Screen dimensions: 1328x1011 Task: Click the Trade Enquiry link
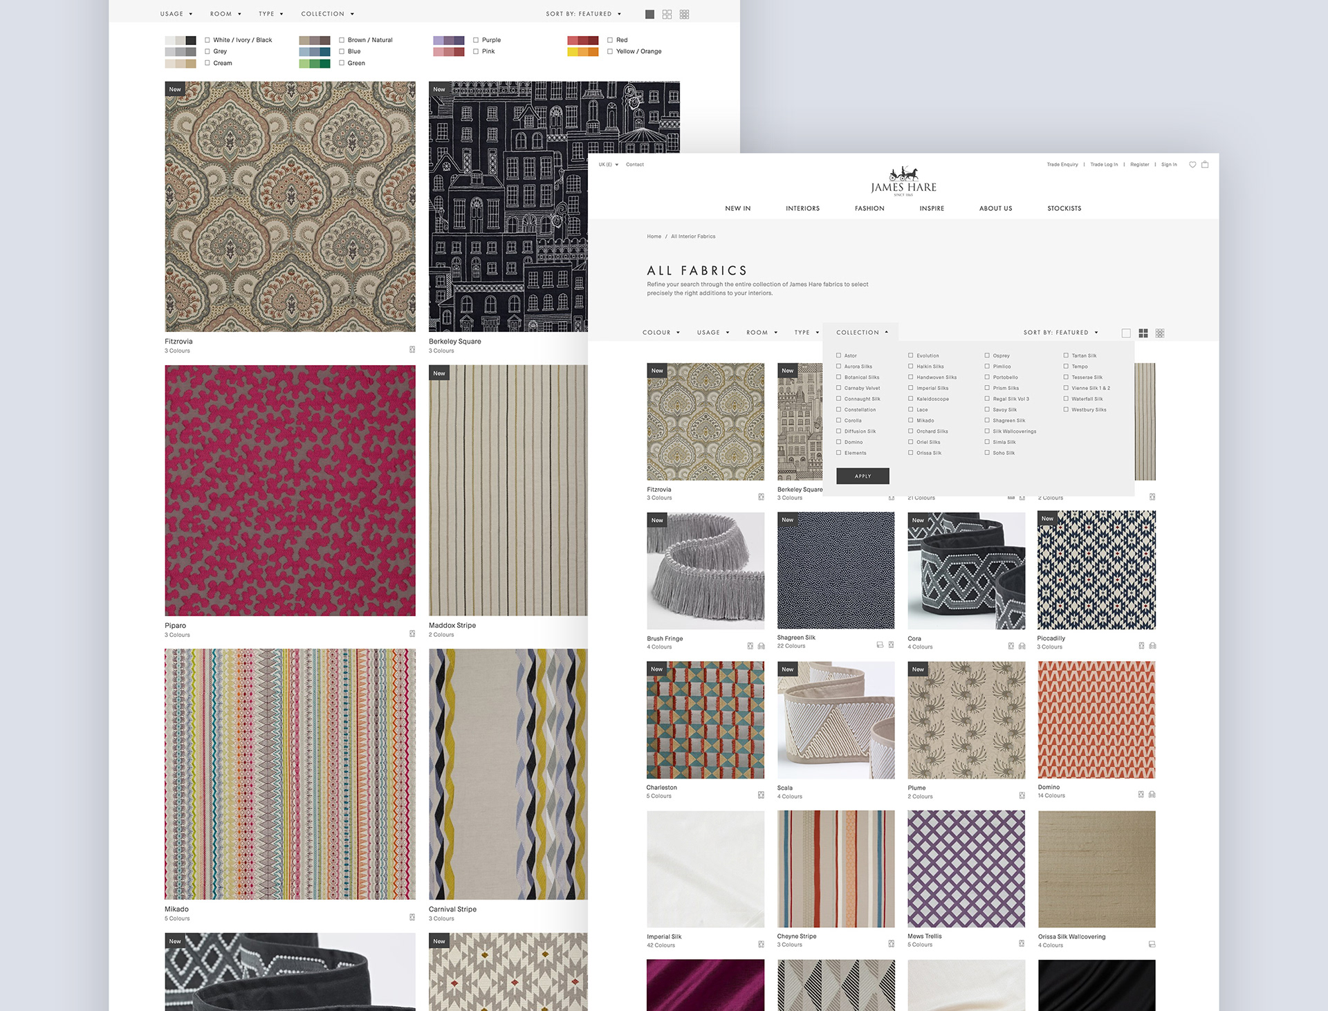coord(1062,165)
